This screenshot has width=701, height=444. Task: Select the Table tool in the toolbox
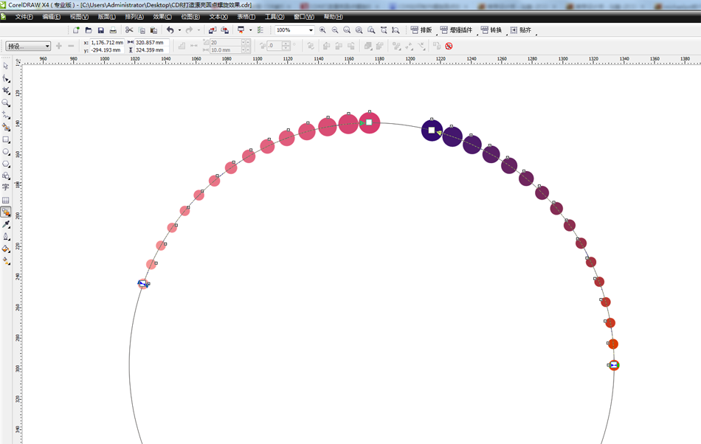[6, 201]
